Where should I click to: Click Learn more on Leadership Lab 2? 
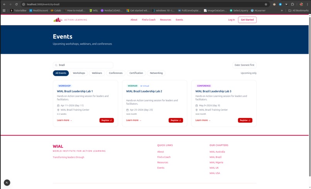134,120
